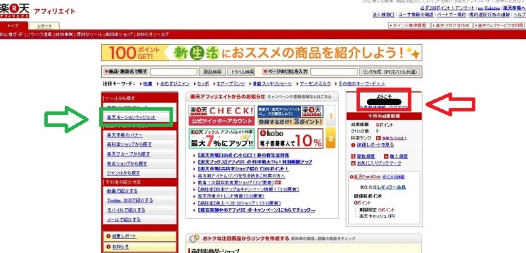
Task: Click the 登録するだけ！3ポイント banner
Action: 290,115
